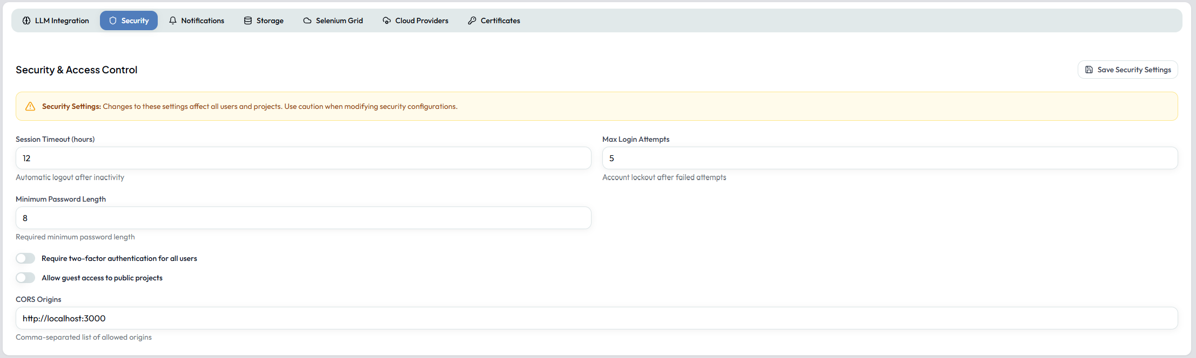1196x358 pixels.
Task: Open the Storage tab
Action: [x=264, y=20]
